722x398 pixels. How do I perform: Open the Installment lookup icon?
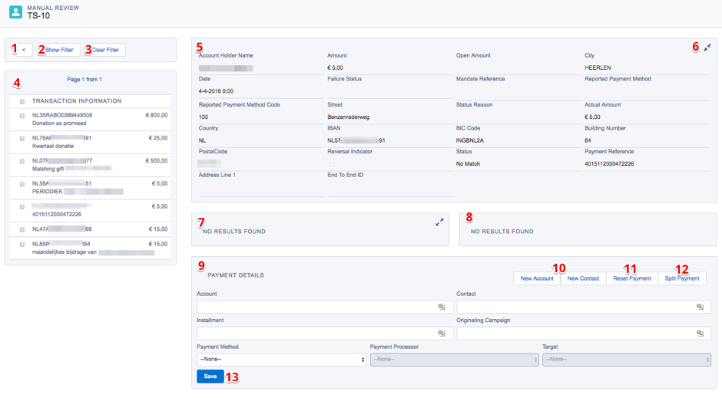point(442,334)
